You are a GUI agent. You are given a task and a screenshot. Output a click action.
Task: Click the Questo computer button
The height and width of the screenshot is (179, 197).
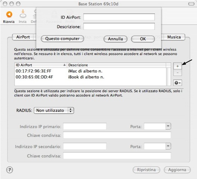pos(62,39)
